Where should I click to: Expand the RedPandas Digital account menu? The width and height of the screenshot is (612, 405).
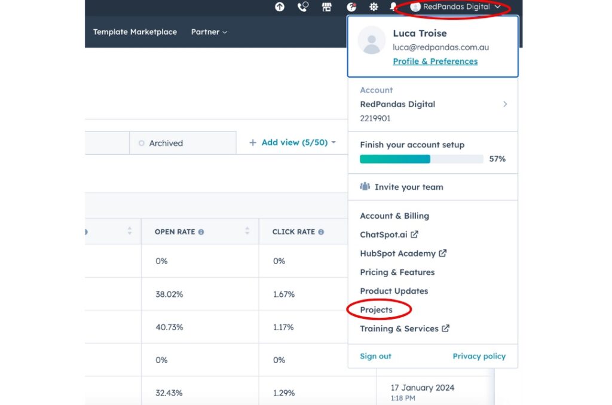(x=452, y=7)
